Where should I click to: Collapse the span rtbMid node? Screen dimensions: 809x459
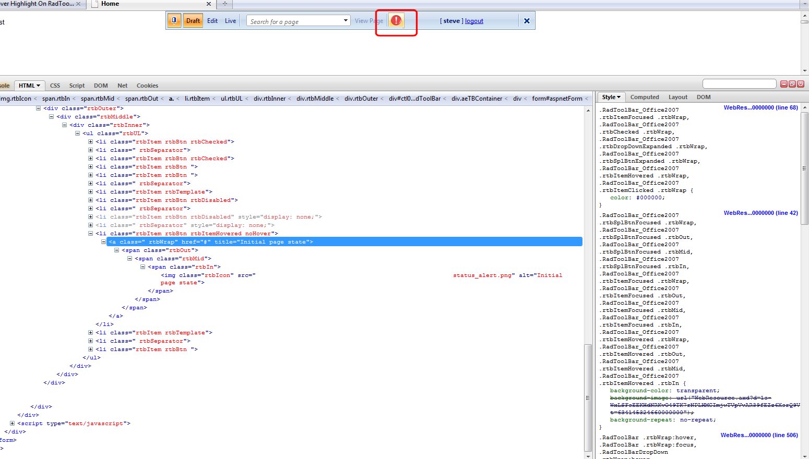click(x=129, y=259)
